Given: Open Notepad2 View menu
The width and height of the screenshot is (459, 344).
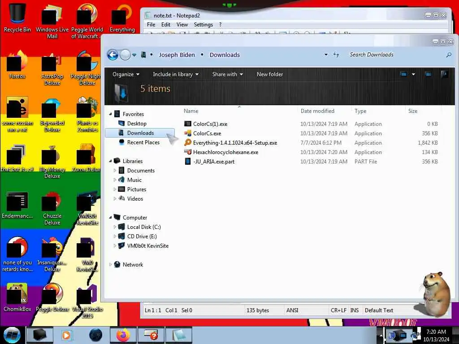Looking at the screenshot, I should (x=182, y=25).
